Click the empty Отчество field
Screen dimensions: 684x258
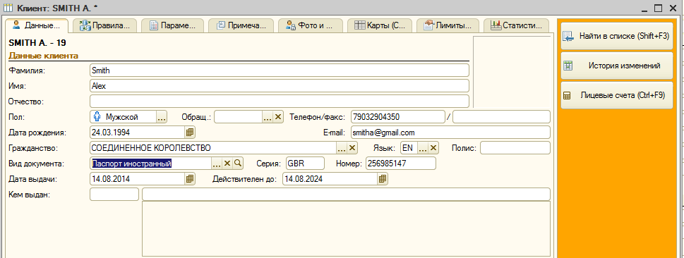click(280, 102)
